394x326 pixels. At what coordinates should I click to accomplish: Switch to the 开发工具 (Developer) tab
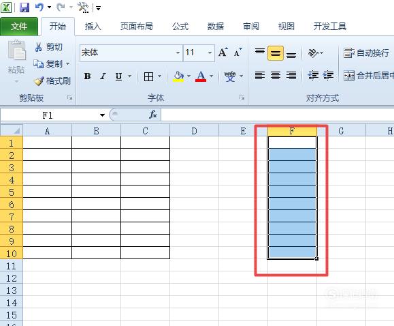[x=329, y=26]
